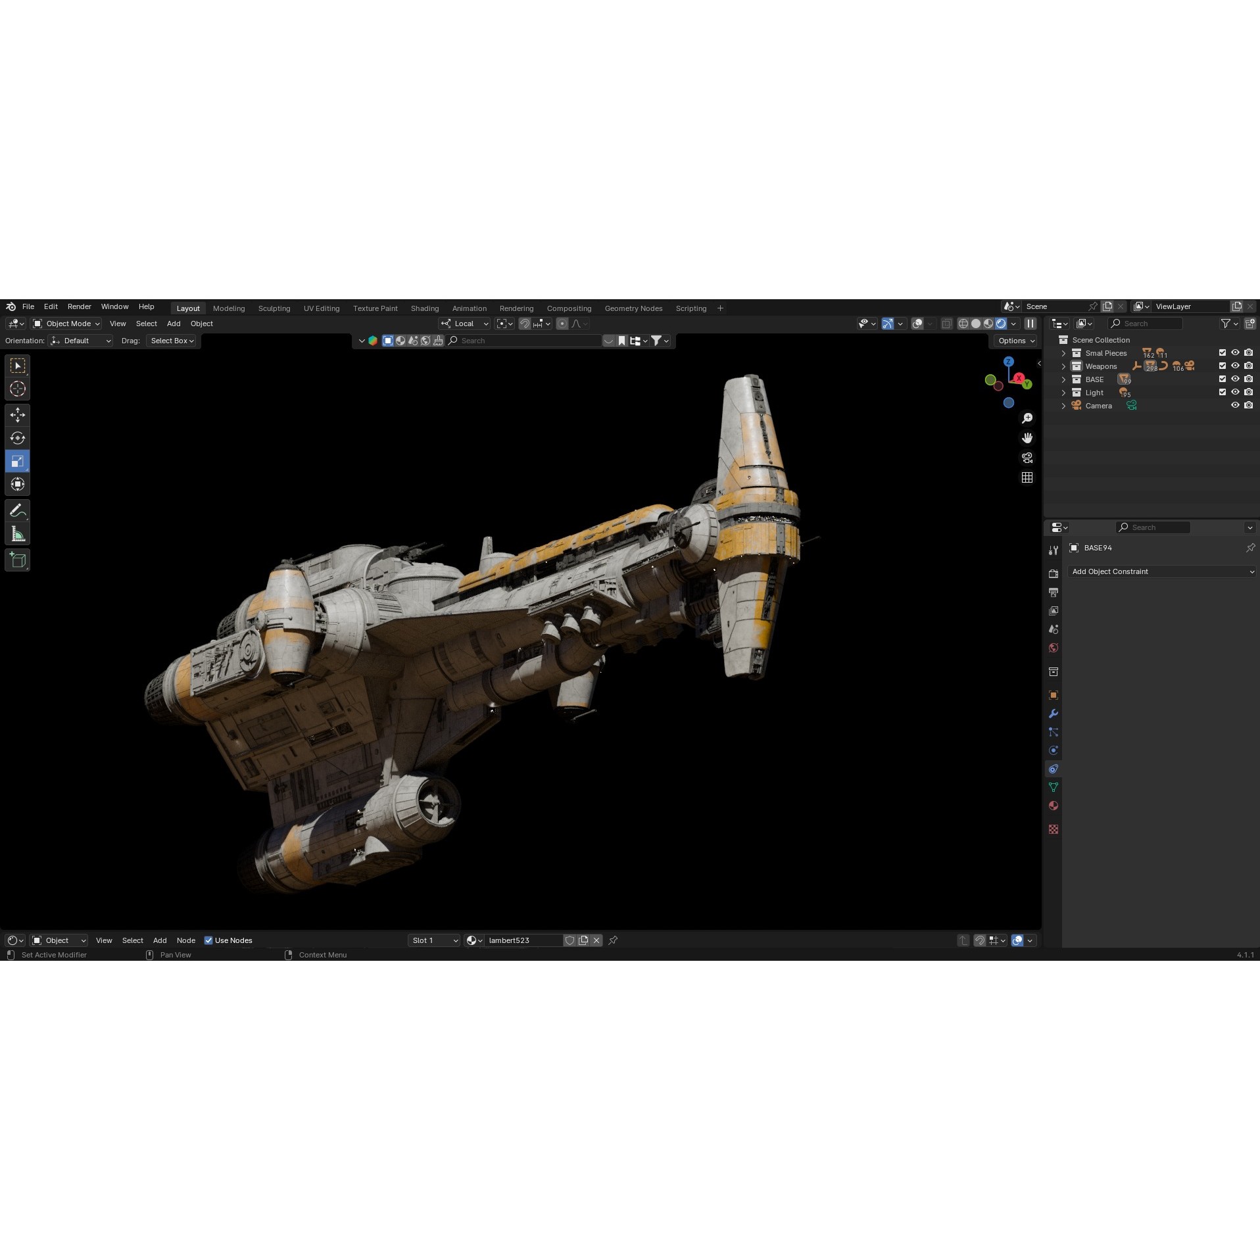Switch to the UV Editing workspace tab
The width and height of the screenshot is (1260, 1260).
click(x=322, y=308)
